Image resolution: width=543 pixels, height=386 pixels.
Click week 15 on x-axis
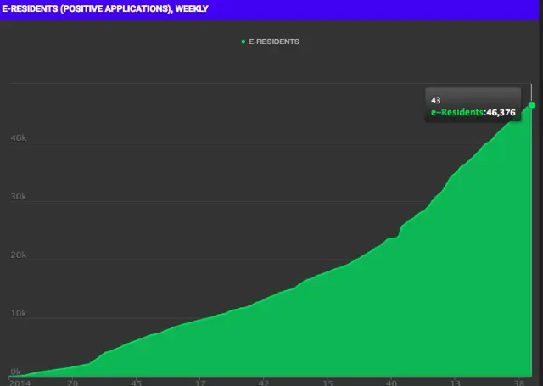[327, 382]
